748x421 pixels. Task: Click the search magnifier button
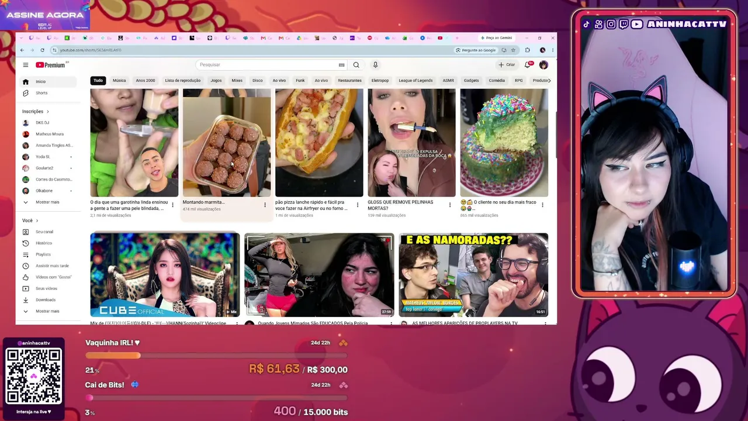(x=356, y=65)
